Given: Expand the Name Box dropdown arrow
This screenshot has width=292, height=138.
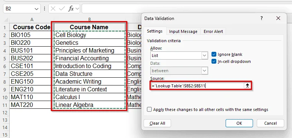Looking at the screenshot, I should 36,9.
